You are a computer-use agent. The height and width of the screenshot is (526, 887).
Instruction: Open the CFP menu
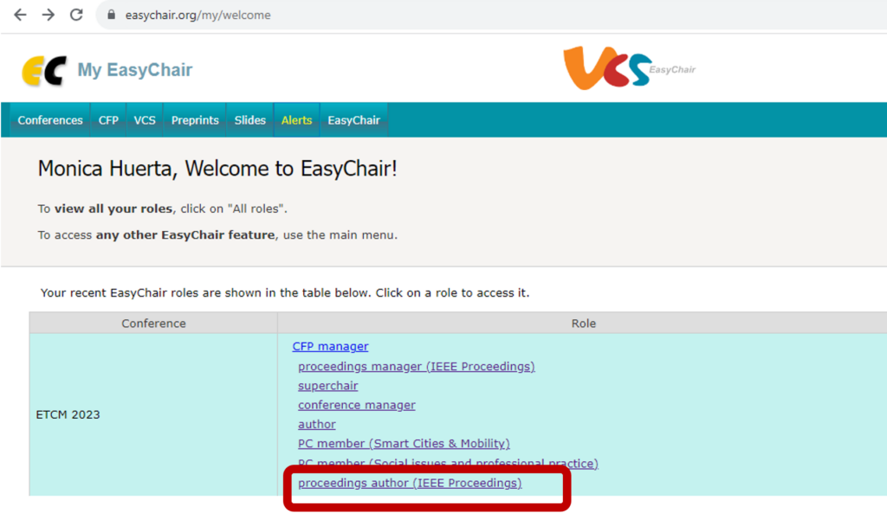(108, 120)
